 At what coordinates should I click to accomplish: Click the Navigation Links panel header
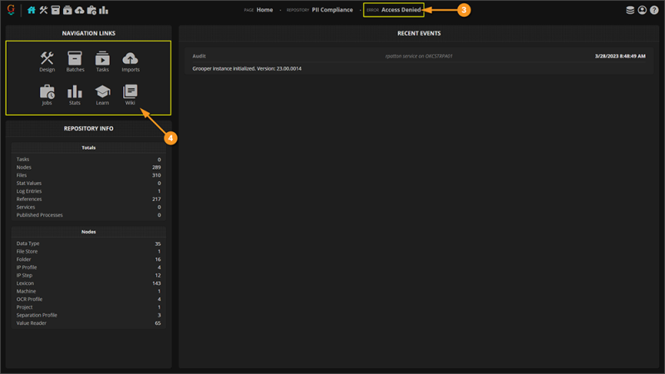pos(89,33)
